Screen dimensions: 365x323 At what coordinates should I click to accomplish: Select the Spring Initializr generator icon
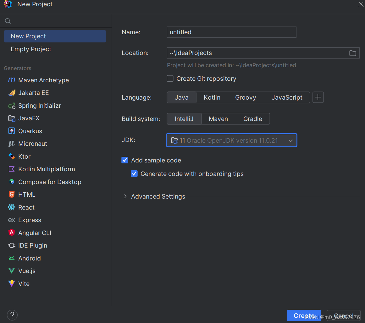pyautogui.click(x=11, y=106)
